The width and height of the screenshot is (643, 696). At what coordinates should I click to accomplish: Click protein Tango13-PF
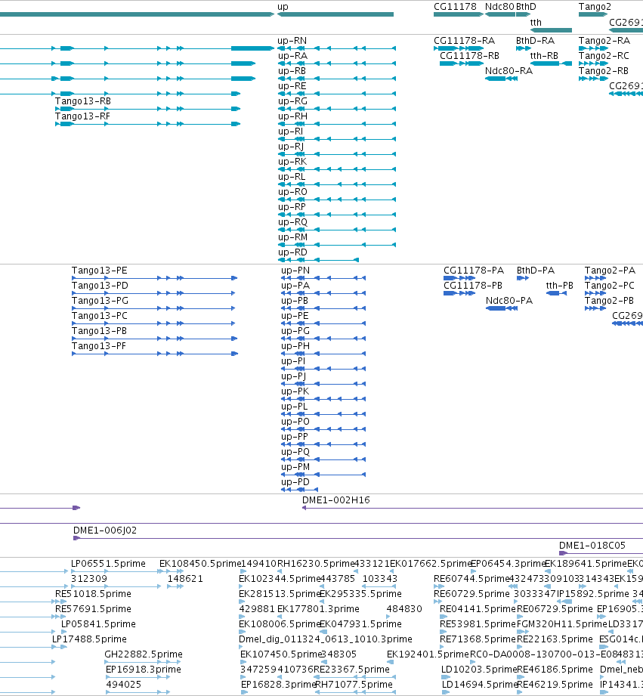155,354
